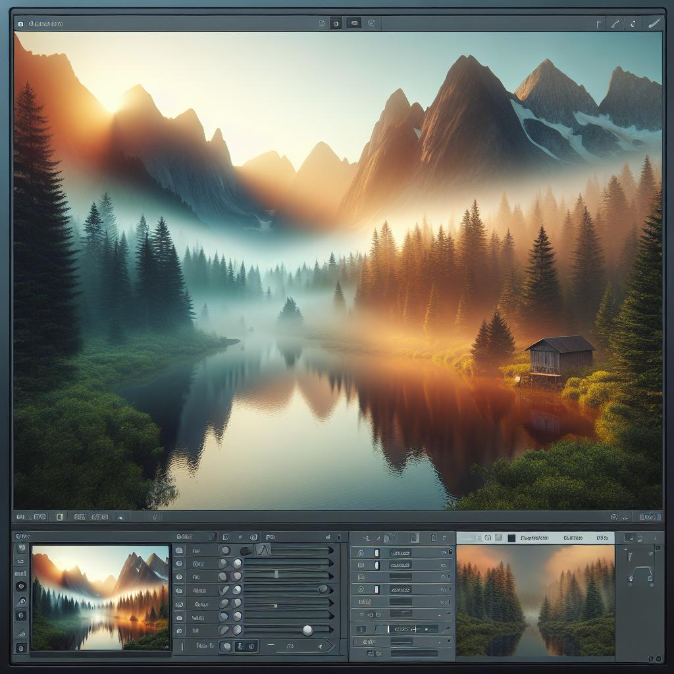Click the round handle on the bottom slider
Viewport: 674px width, 674px height.
[307, 631]
